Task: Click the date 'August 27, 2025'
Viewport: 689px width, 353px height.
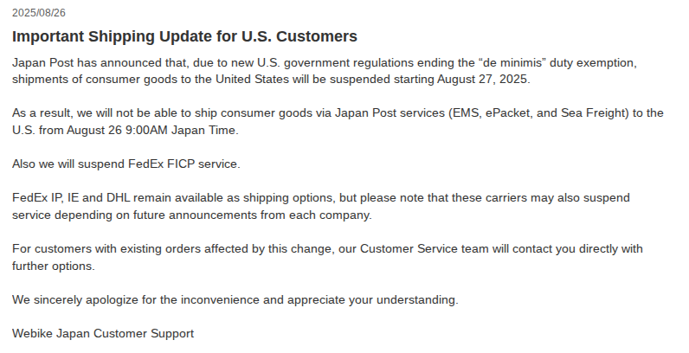Action: (x=482, y=80)
